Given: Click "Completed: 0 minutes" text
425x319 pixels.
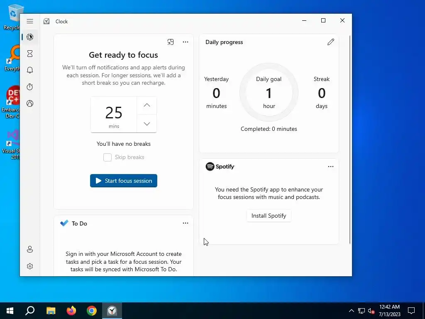Looking at the screenshot, I should (269, 129).
